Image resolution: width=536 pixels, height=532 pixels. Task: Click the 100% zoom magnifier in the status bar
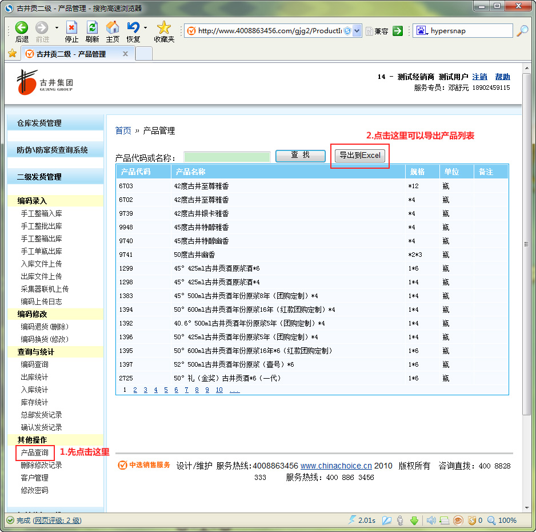491,521
